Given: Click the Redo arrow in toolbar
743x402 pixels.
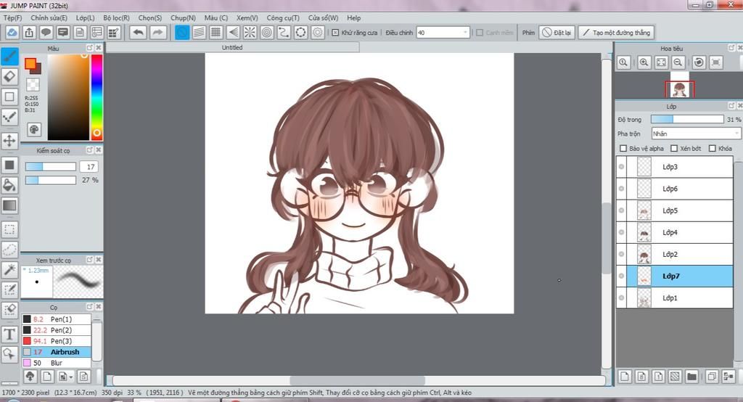Looking at the screenshot, I should (157, 33).
